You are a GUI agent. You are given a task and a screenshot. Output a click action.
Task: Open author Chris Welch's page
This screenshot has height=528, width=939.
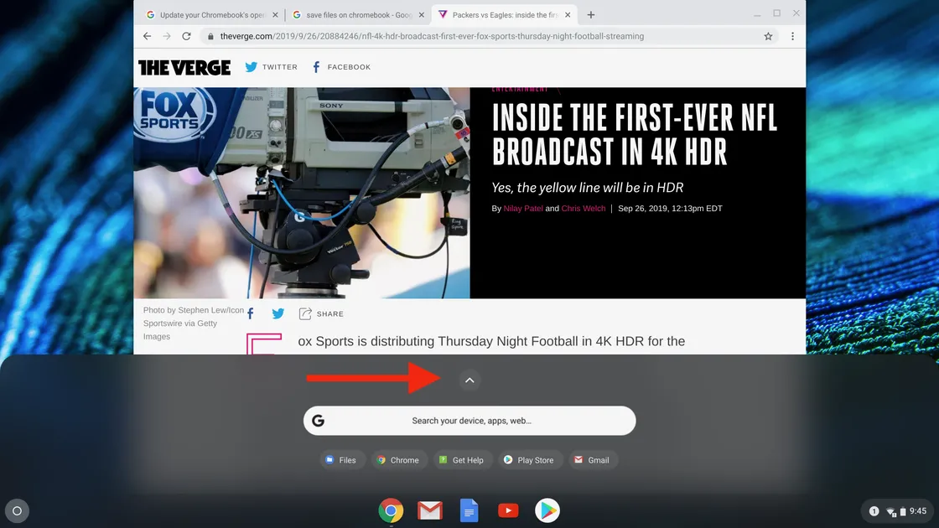(x=584, y=209)
